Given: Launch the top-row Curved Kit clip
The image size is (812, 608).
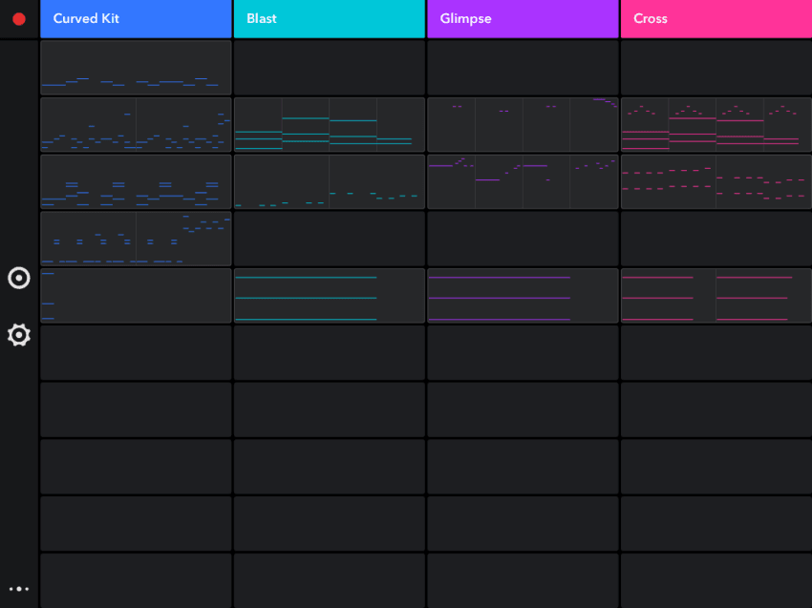Looking at the screenshot, I should [x=136, y=67].
